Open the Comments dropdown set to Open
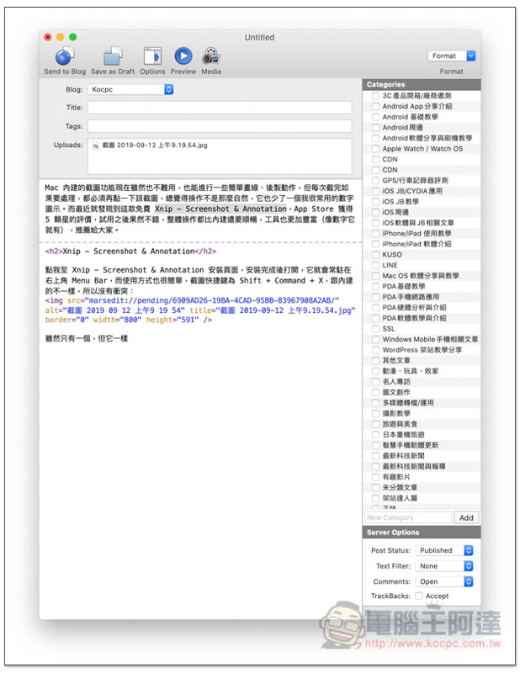 click(x=444, y=581)
